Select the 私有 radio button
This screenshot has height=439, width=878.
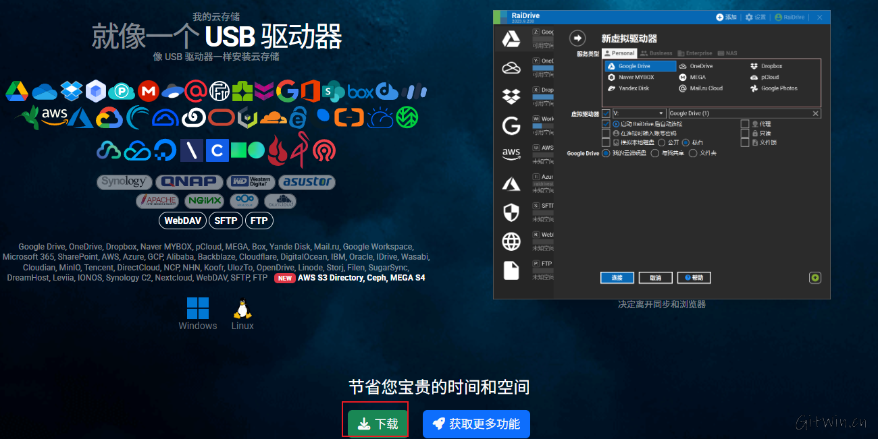tap(686, 143)
